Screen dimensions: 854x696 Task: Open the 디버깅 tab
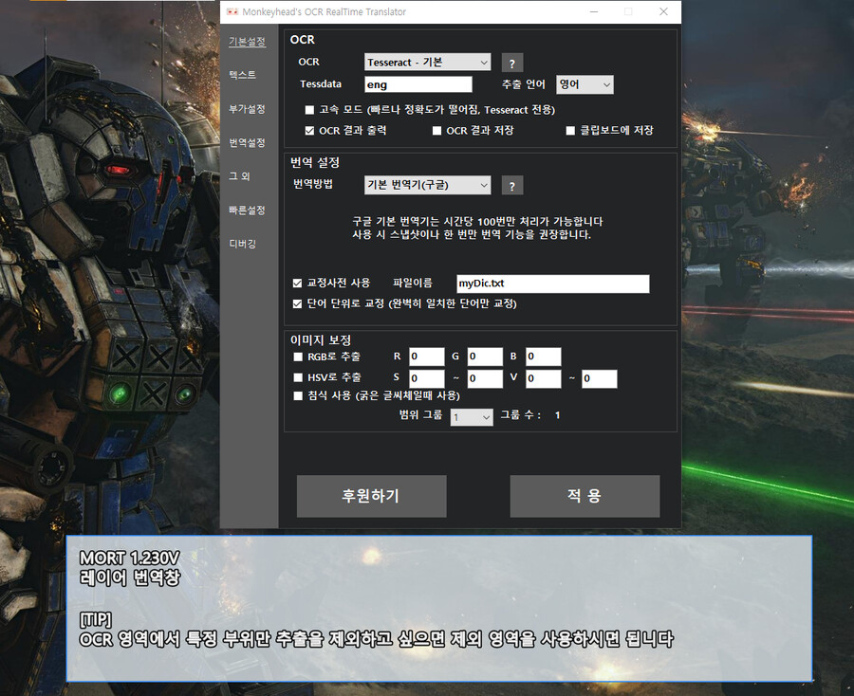click(x=242, y=244)
